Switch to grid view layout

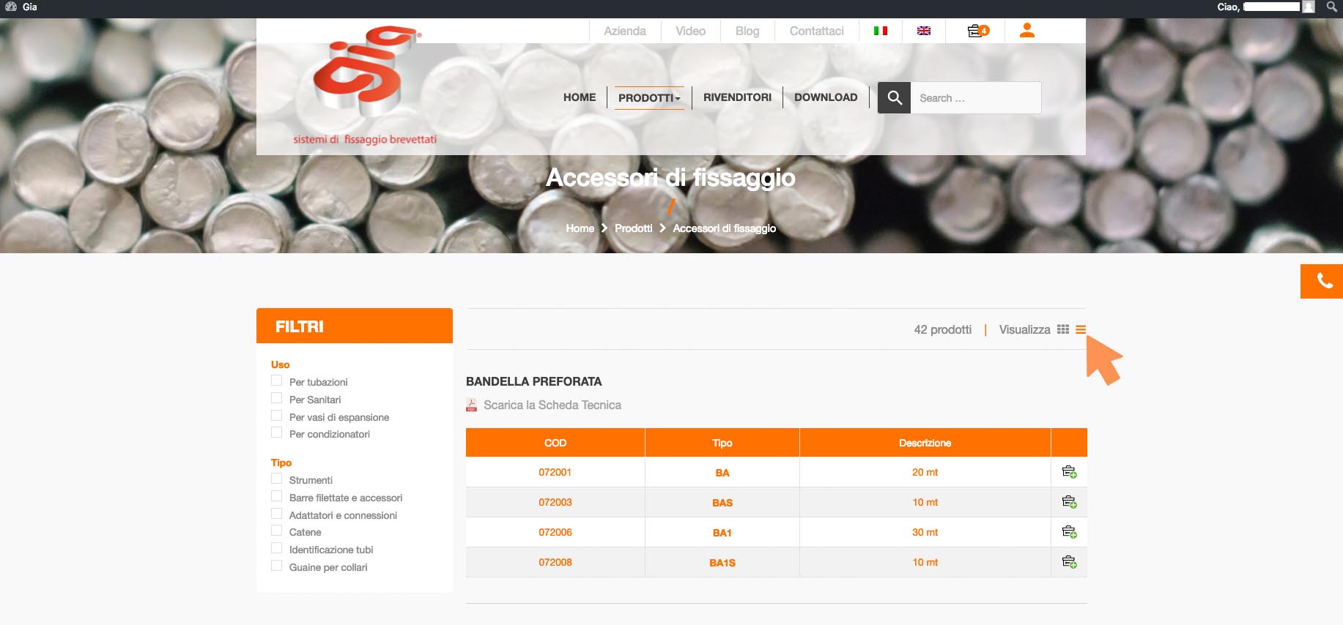[x=1063, y=329]
